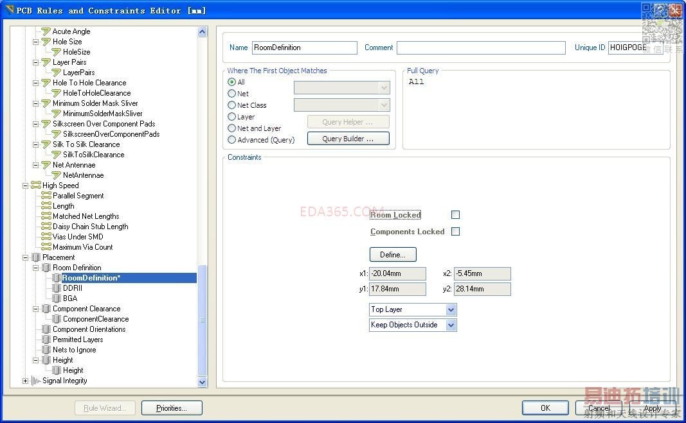Collapse the High Speed tree node
Screen dimensions: 686x423
pos(25,186)
